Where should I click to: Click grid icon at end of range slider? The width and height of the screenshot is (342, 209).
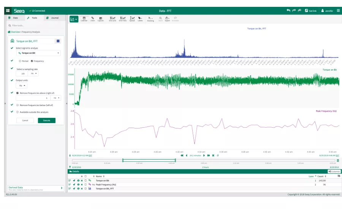tap(338, 161)
